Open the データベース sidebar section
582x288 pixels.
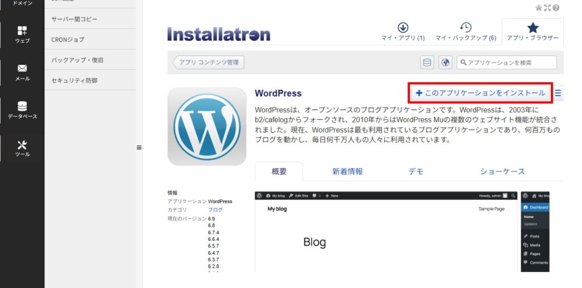(x=22, y=111)
